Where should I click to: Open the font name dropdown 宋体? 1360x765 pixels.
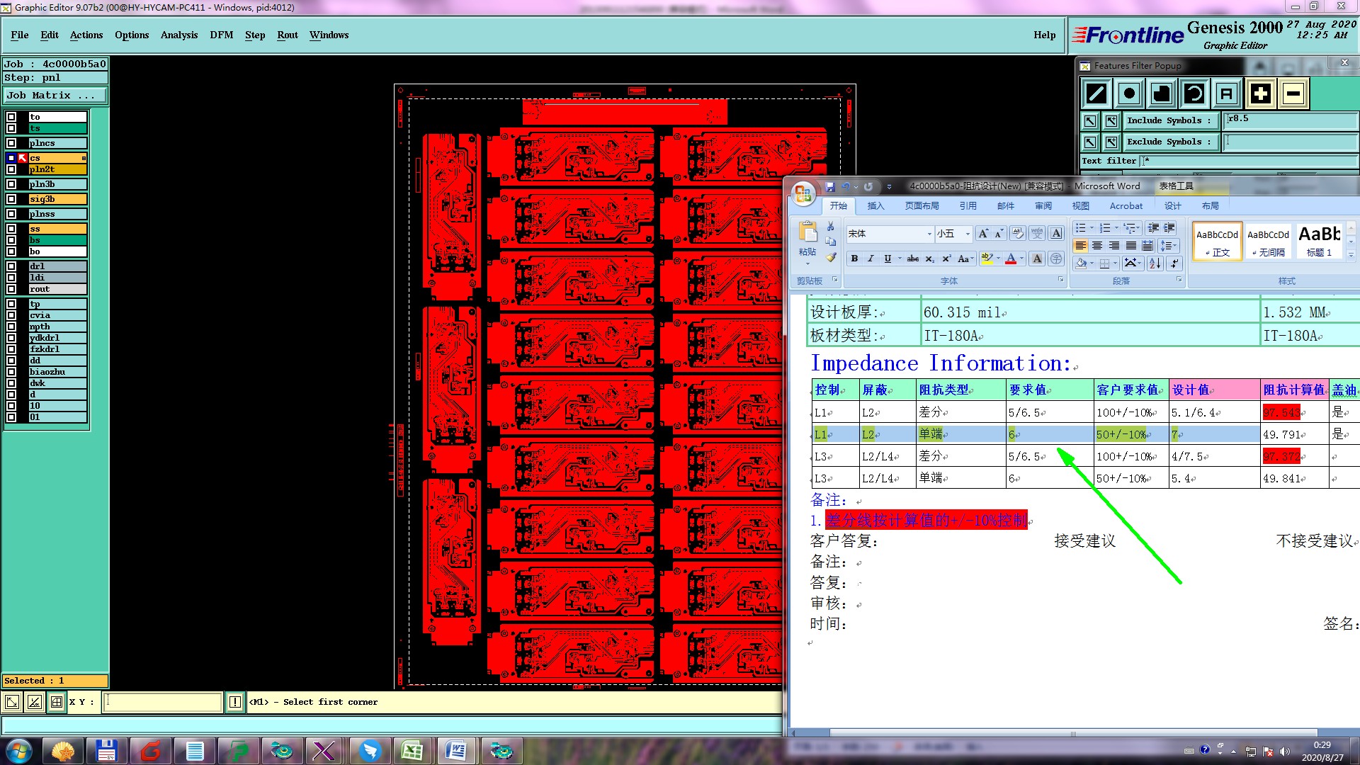point(929,234)
